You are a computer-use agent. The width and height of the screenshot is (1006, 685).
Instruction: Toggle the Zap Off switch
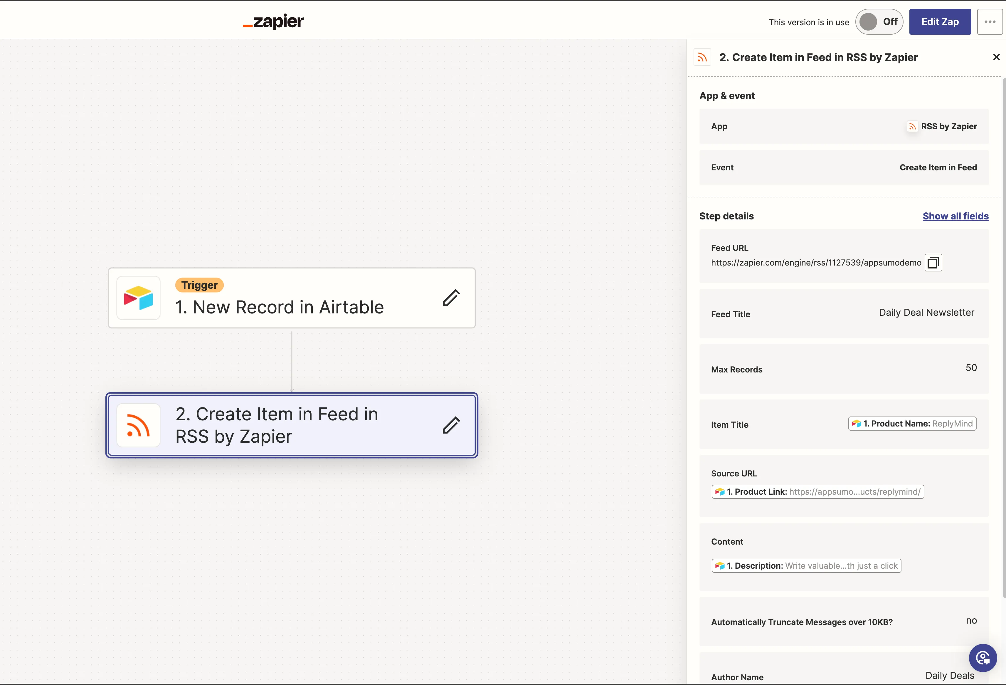pos(879,22)
